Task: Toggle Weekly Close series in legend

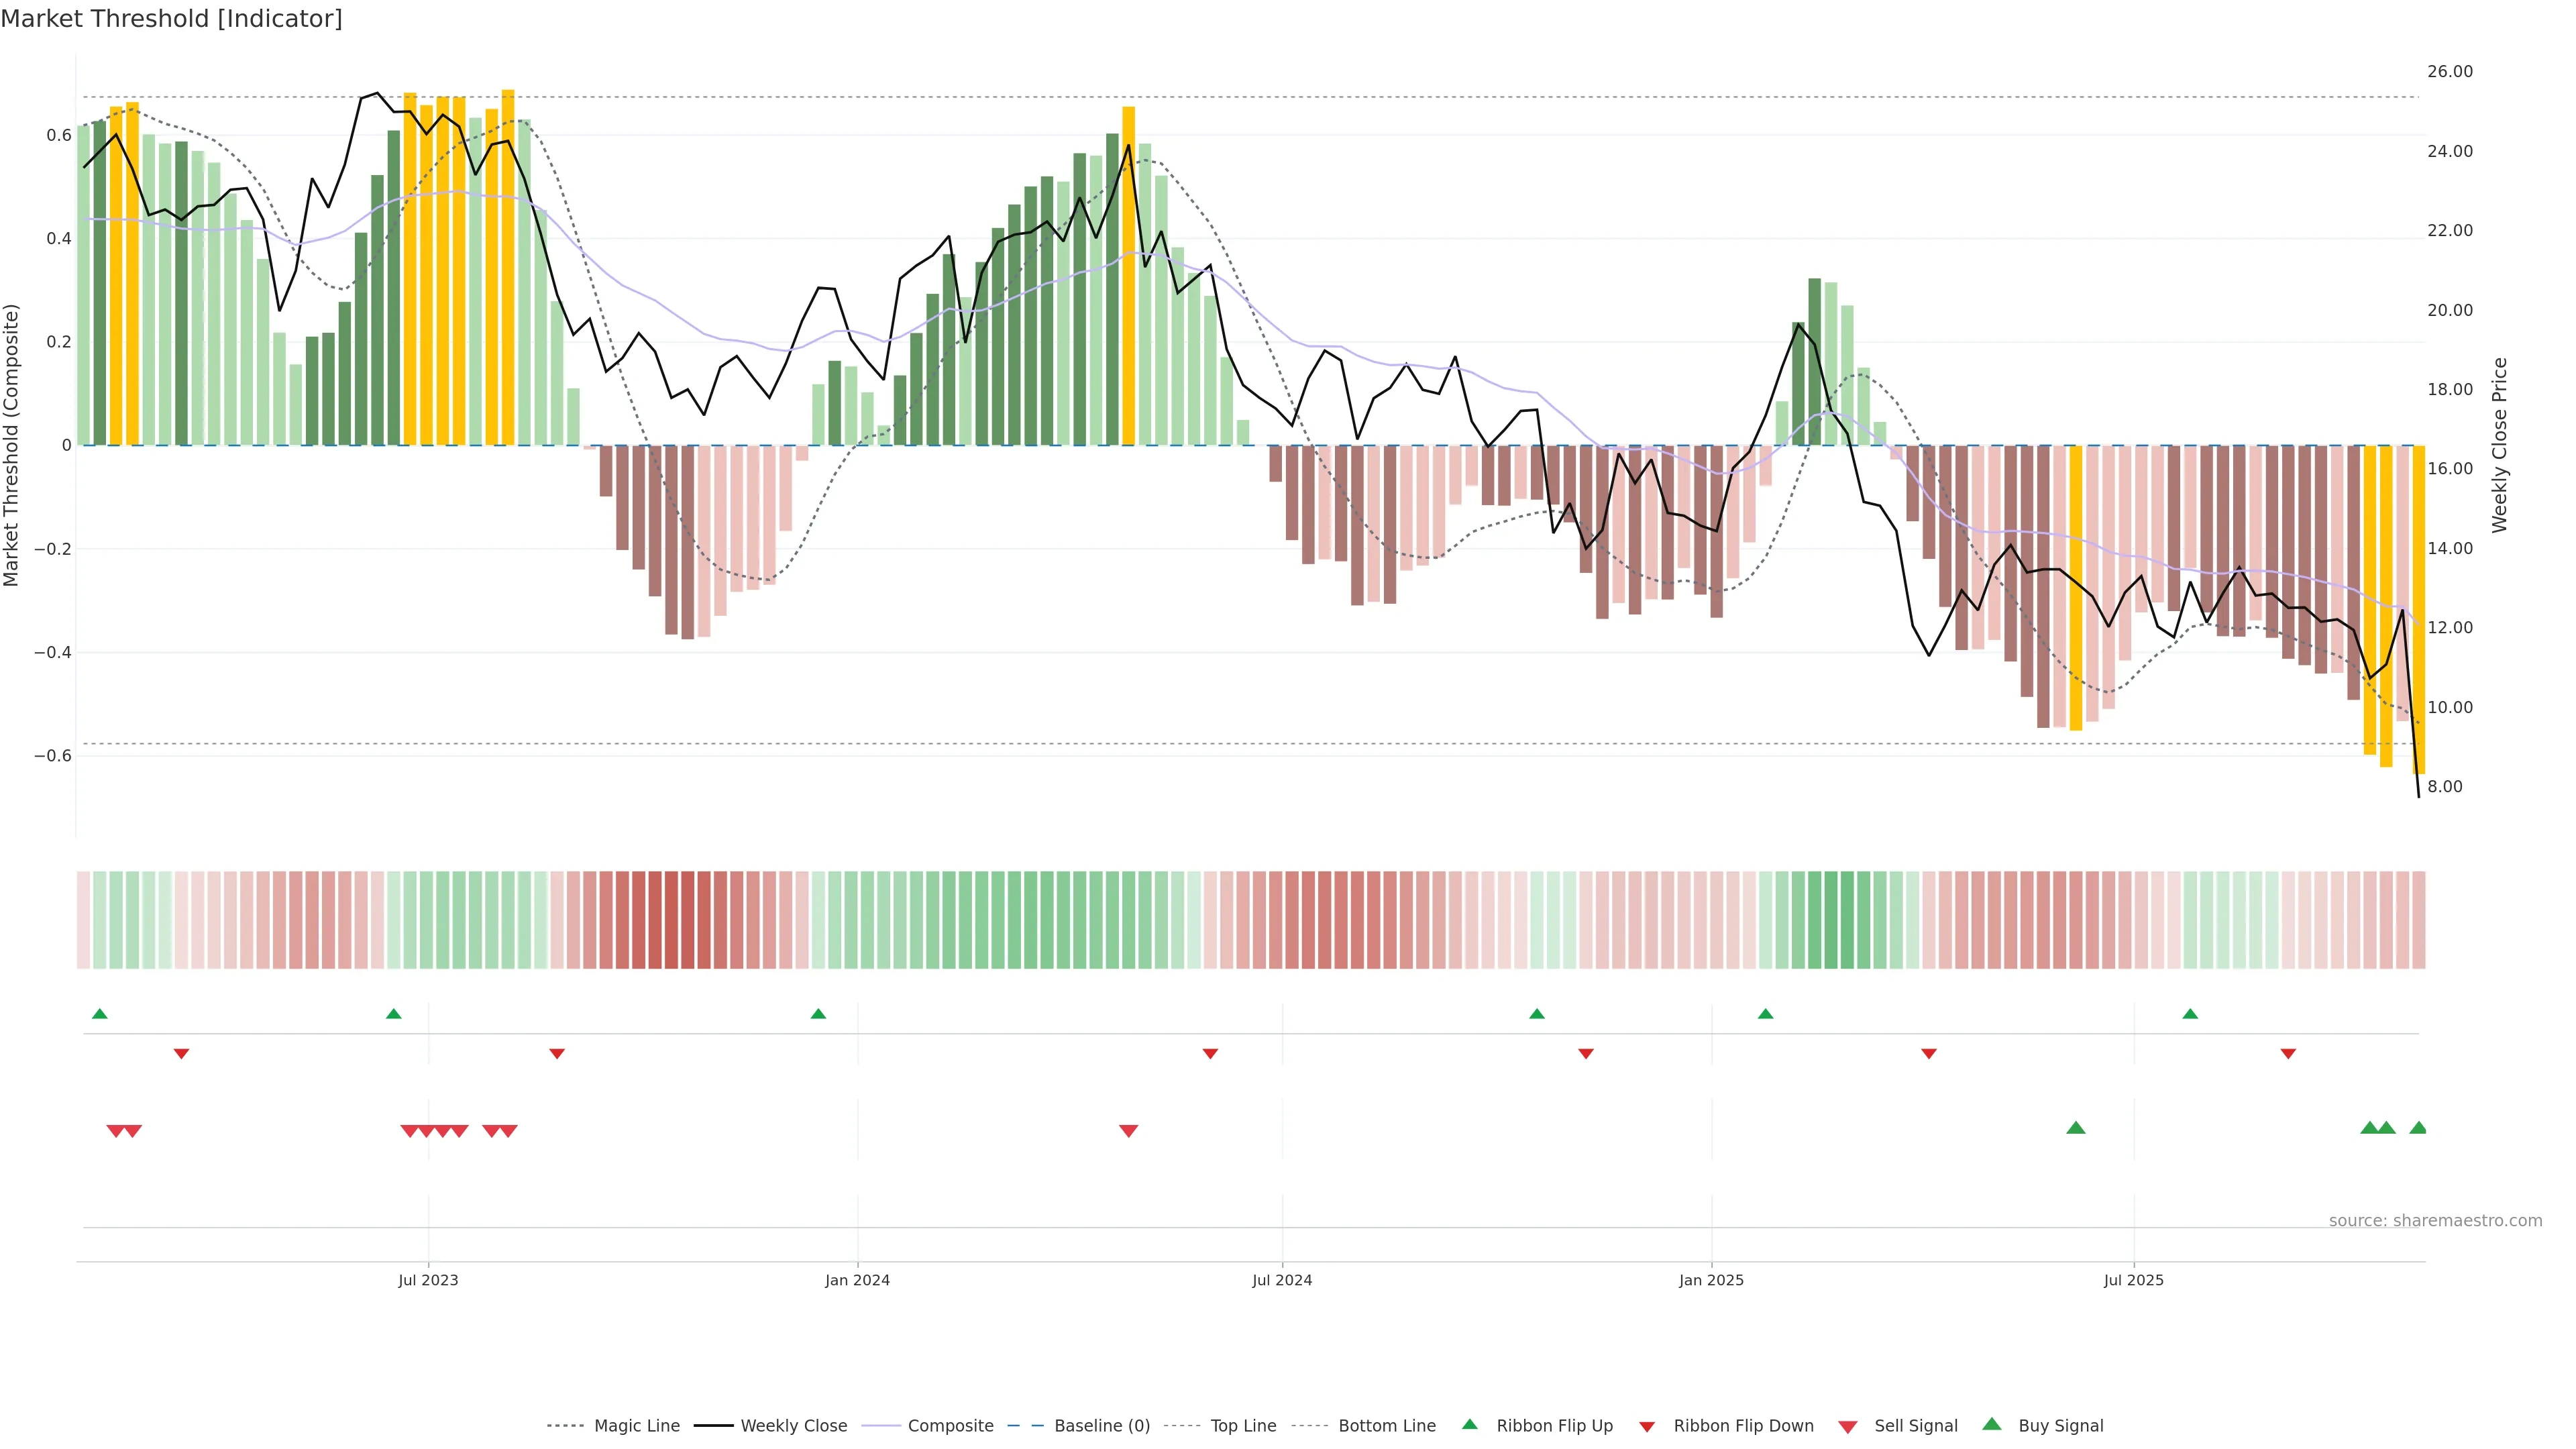Action: coord(793,1425)
